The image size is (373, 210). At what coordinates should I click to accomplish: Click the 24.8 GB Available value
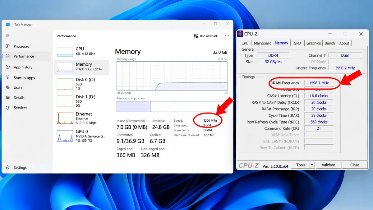pyautogui.click(x=161, y=127)
